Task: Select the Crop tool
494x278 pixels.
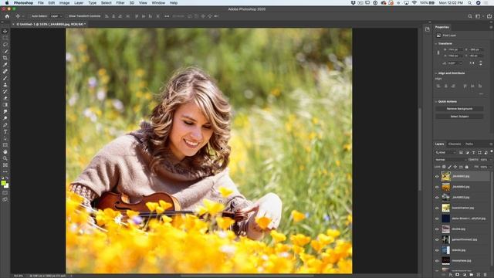Action: click(x=5, y=58)
